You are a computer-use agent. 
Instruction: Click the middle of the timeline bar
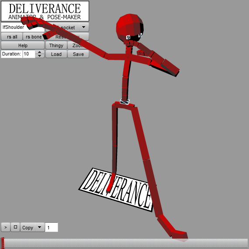[125, 243]
